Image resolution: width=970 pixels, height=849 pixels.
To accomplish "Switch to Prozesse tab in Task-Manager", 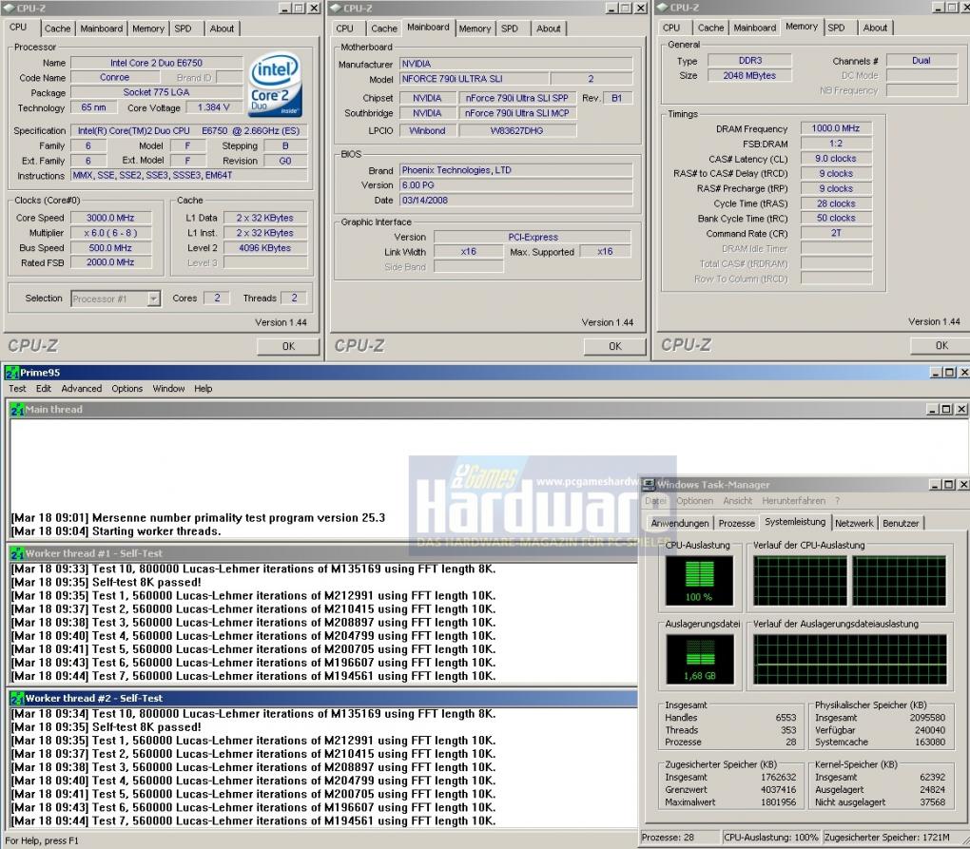I will [x=736, y=523].
